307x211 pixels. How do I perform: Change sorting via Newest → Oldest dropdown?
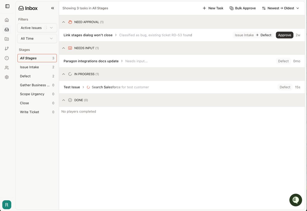(x=280, y=8)
